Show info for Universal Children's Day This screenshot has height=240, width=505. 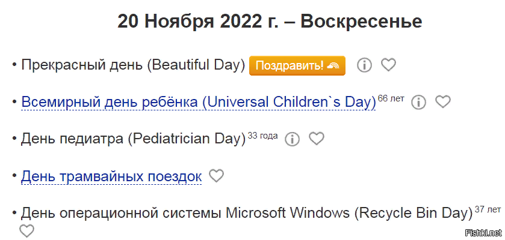click(418, 102)
